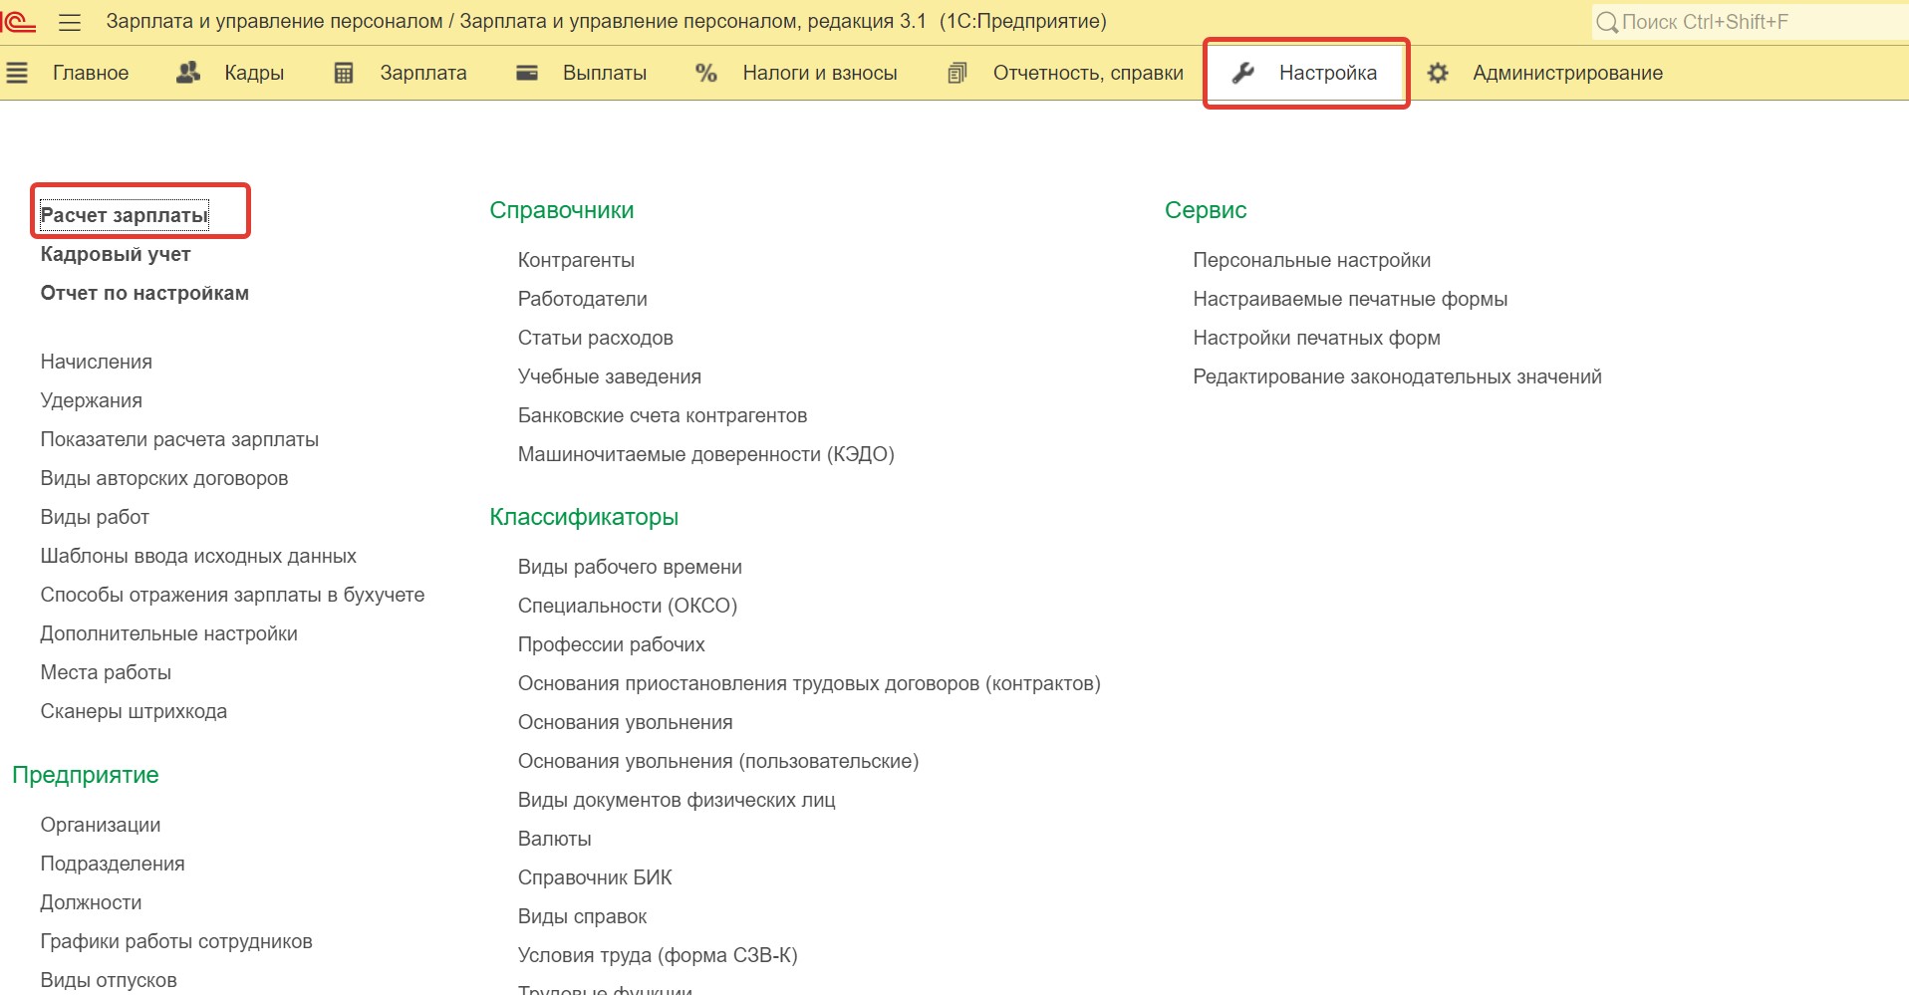
Task: Open Основания увольнения classifier
Action: (626, 722)
